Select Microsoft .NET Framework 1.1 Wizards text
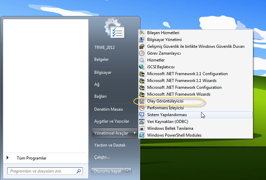This screenshot has height=180, width=266. (x=182, y=81)
